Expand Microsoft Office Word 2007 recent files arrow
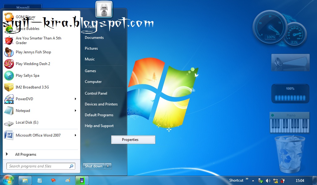 (x=76, y=135)
